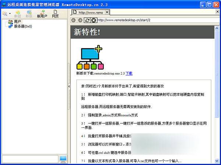
Task: Select the 服务器(0x0) tree node
Action: tap(23, 27)
